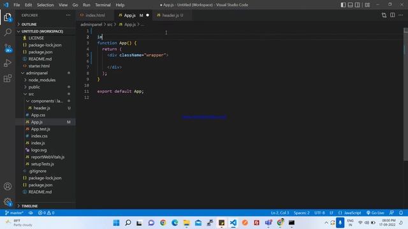Open File Explorer from taskbar
Viewport: 408px width, 229px height.
[187, 223]
